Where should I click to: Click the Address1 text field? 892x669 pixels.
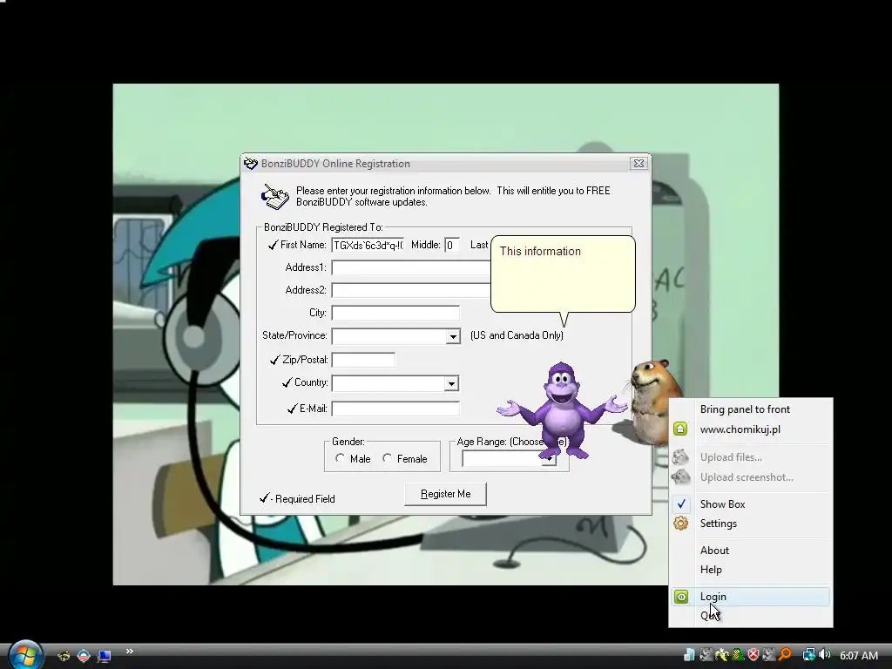click(x=411, y=267)
